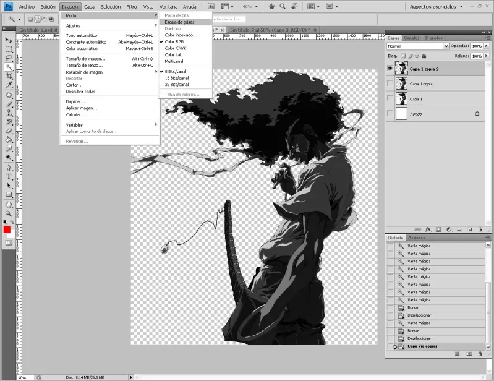Click the Opacidad 100% input field
494x381 pixels.
pos(477,46)
